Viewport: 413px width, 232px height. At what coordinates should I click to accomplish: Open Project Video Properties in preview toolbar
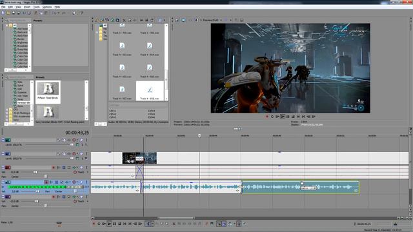177,20
